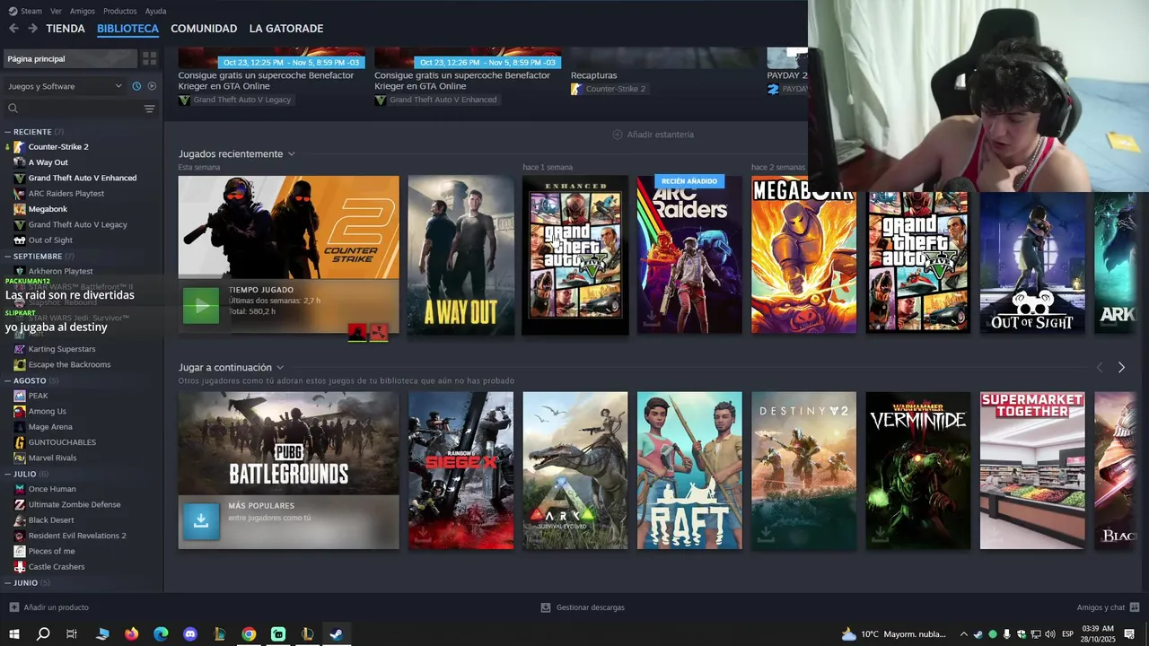Open Windows taskbar search

coord(43,634)
